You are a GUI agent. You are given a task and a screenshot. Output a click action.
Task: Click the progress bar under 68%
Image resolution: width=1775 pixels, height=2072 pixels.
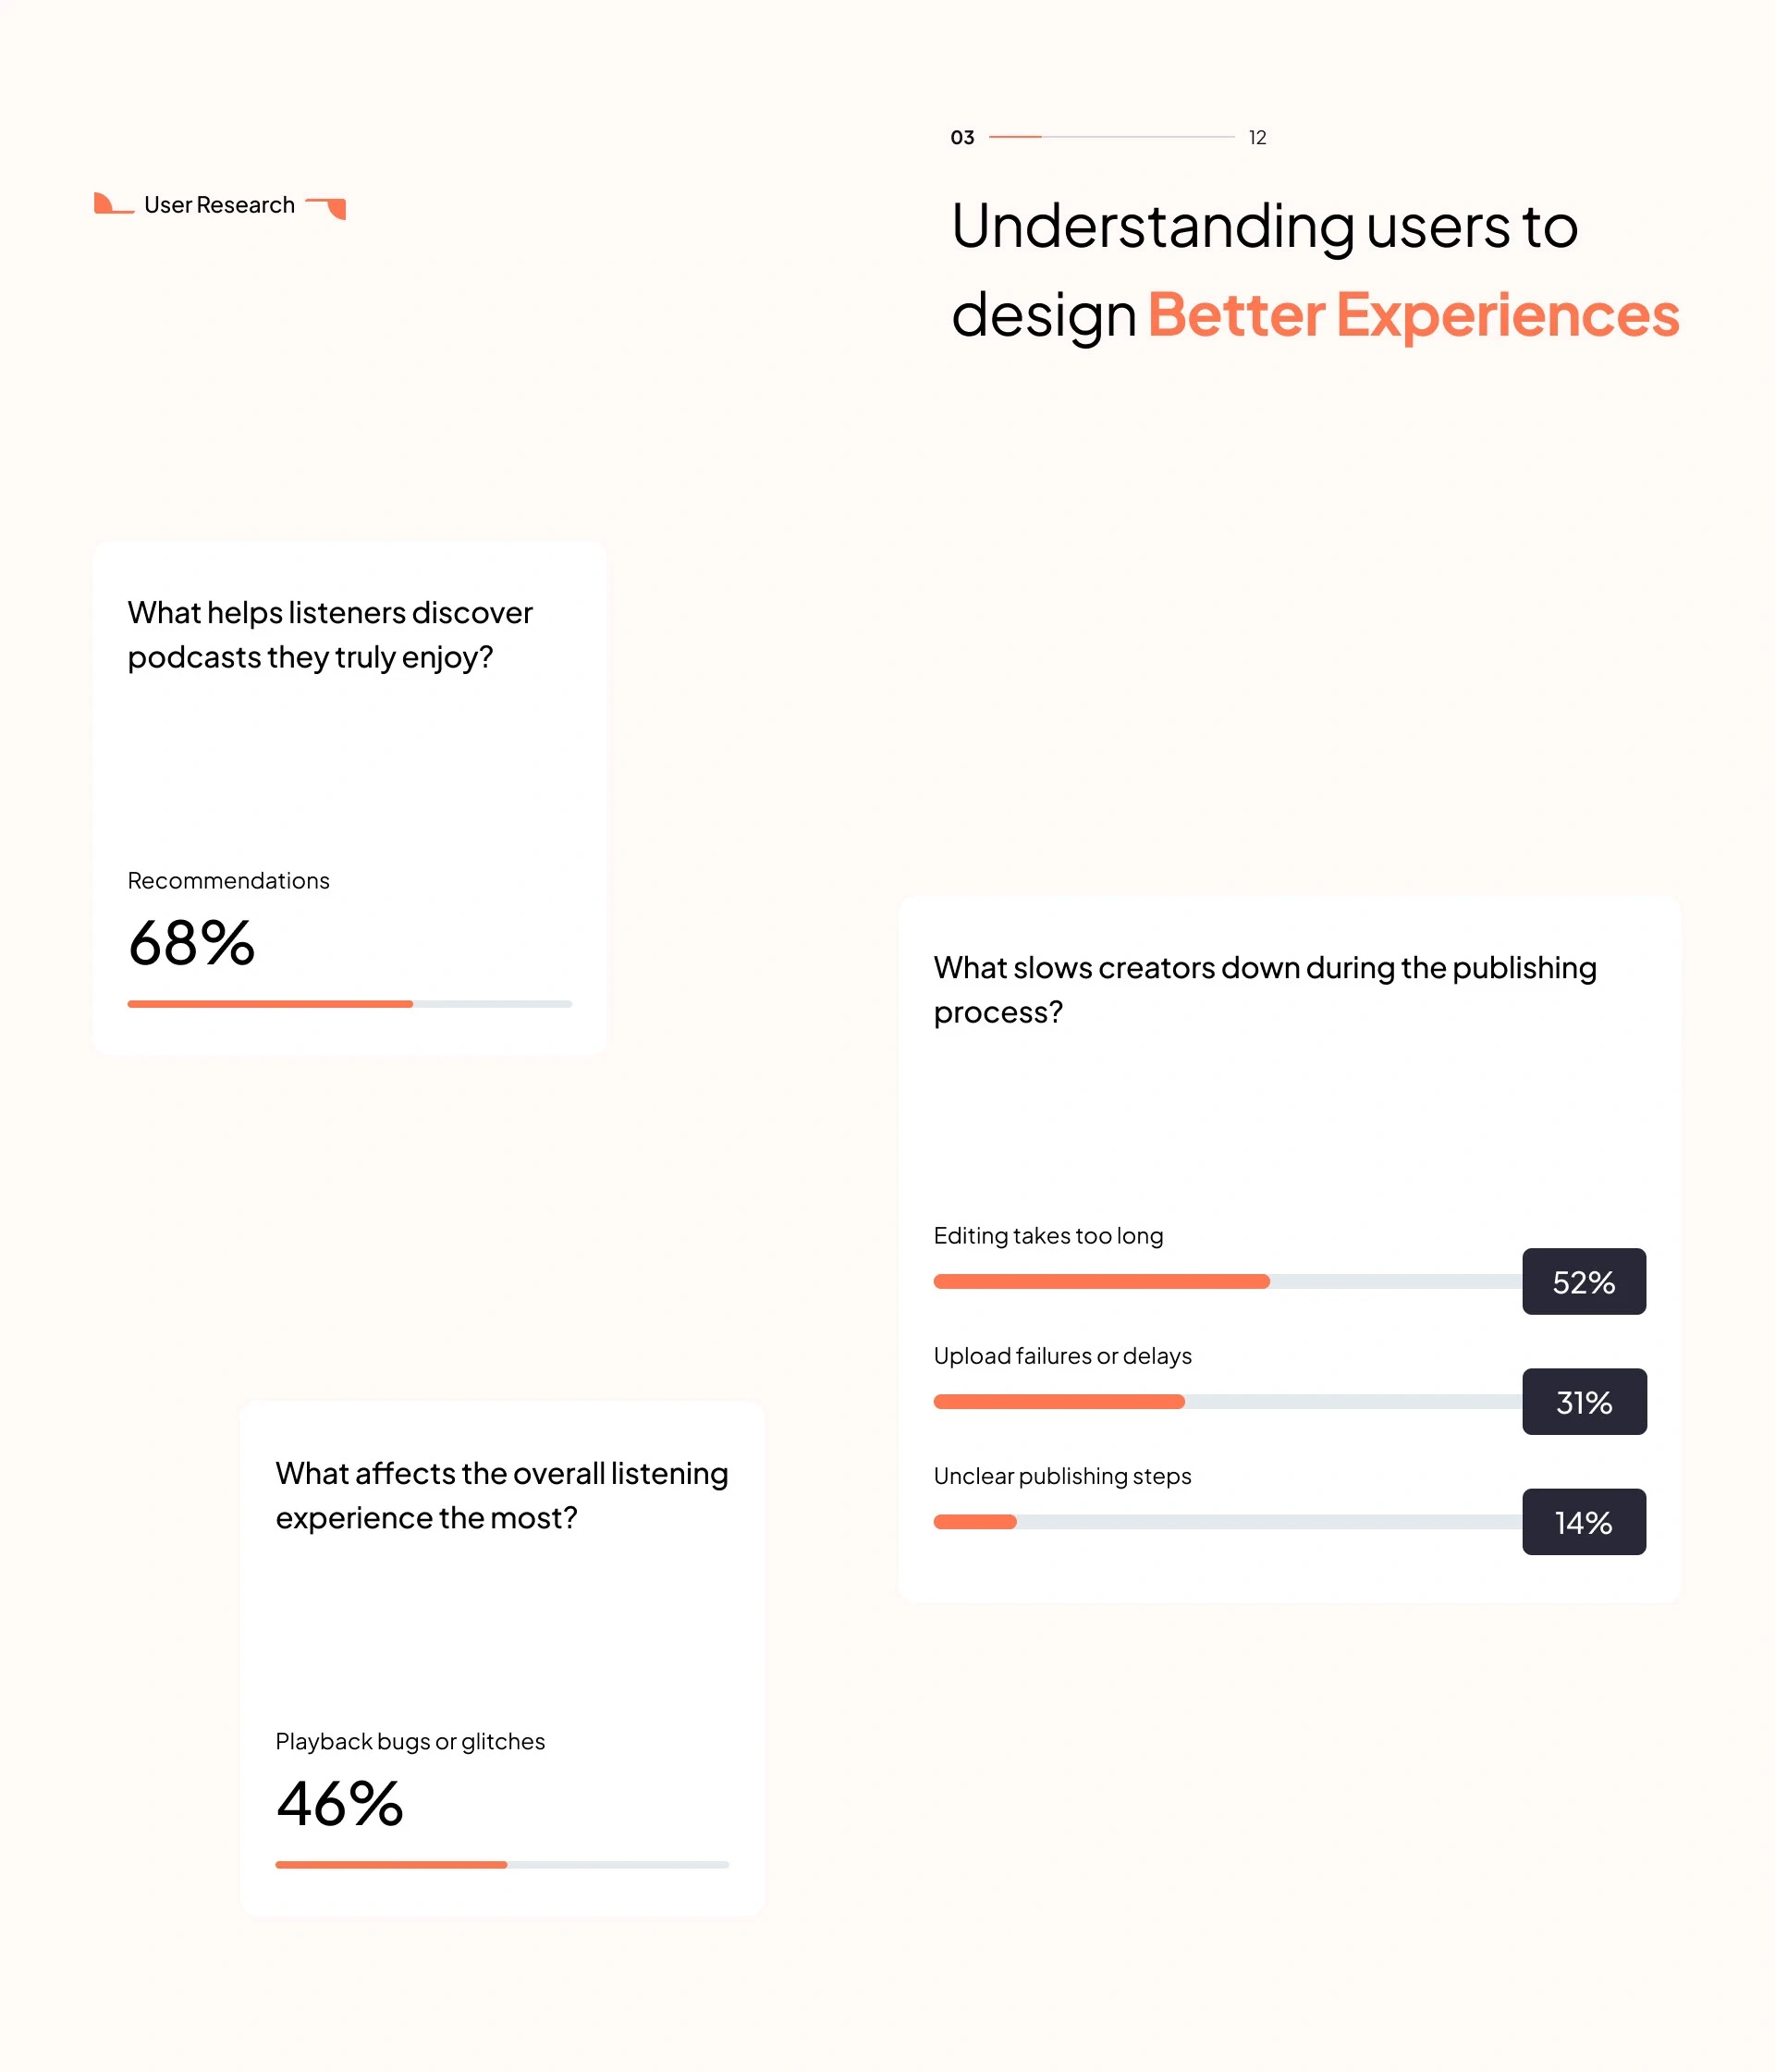tap(349, 1003)
